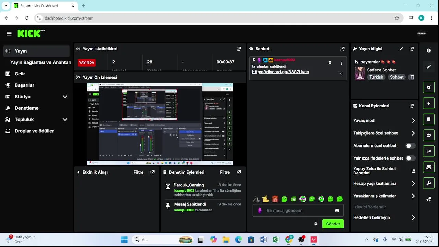Click Farouk_Gaming in moderation actions
The image size is (439, 247).
(189, 185)
